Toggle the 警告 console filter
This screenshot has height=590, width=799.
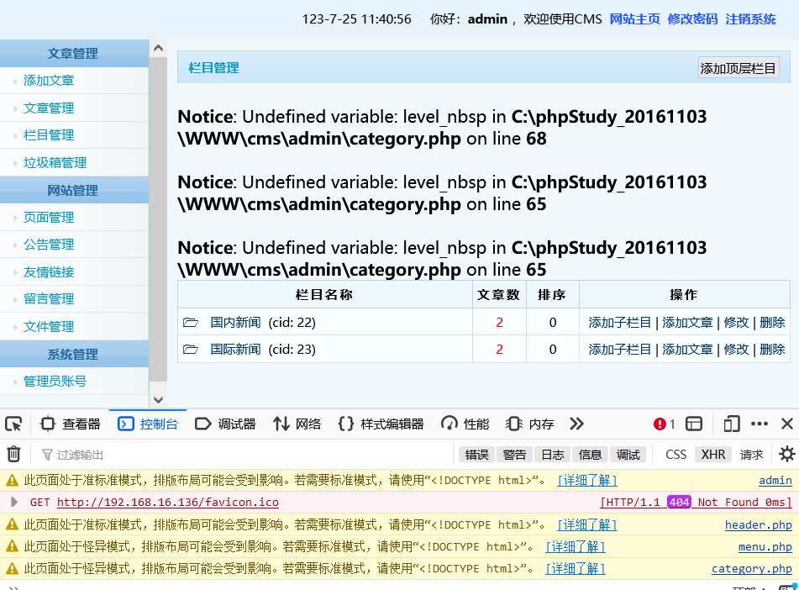[x=515, y=455]
